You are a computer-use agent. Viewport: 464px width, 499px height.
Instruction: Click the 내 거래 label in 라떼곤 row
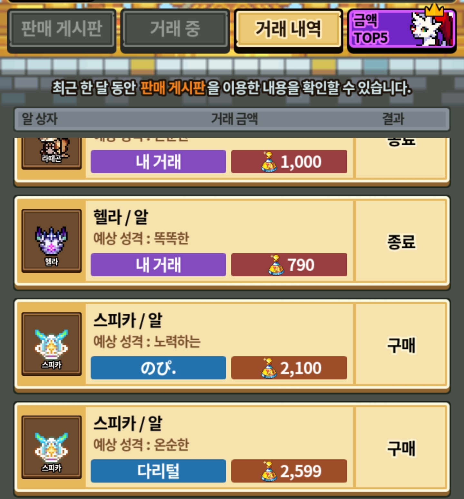158,161
